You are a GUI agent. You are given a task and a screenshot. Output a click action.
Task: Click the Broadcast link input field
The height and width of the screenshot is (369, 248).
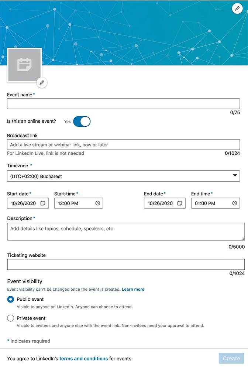coord(123,145)
